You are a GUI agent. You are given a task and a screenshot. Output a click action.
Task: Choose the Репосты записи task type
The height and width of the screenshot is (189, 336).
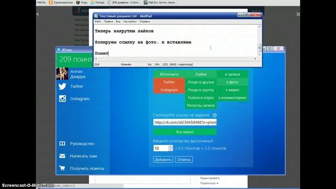pos(201,105)
